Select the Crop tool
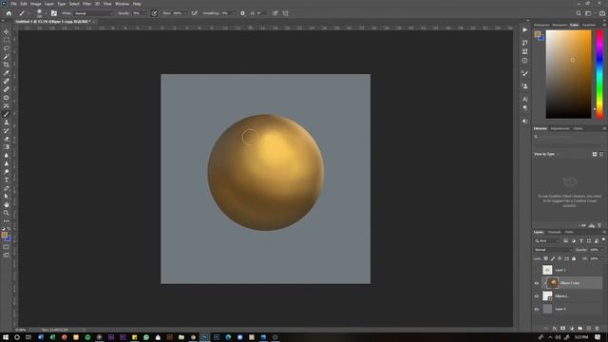Screen dimensions: 608x342 7,65
